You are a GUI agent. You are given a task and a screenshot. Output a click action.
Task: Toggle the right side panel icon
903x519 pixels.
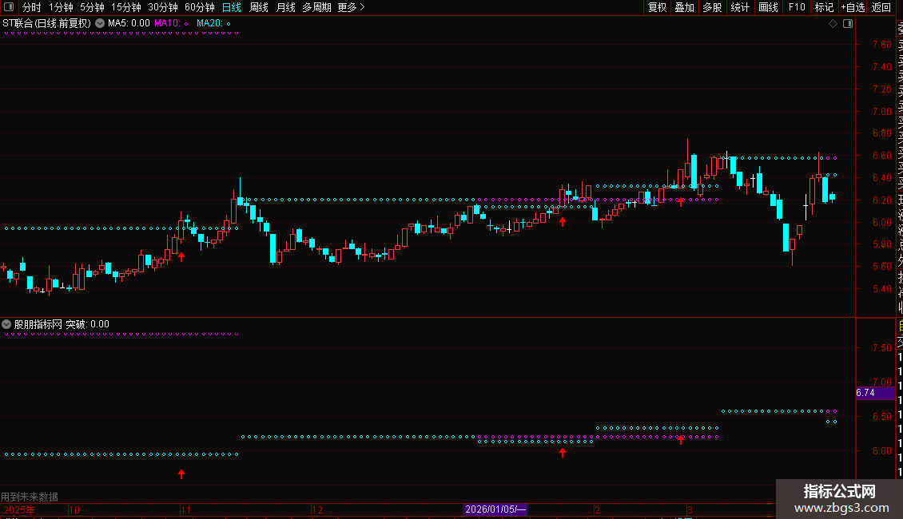pyautogui.click(x=848, y=24)
